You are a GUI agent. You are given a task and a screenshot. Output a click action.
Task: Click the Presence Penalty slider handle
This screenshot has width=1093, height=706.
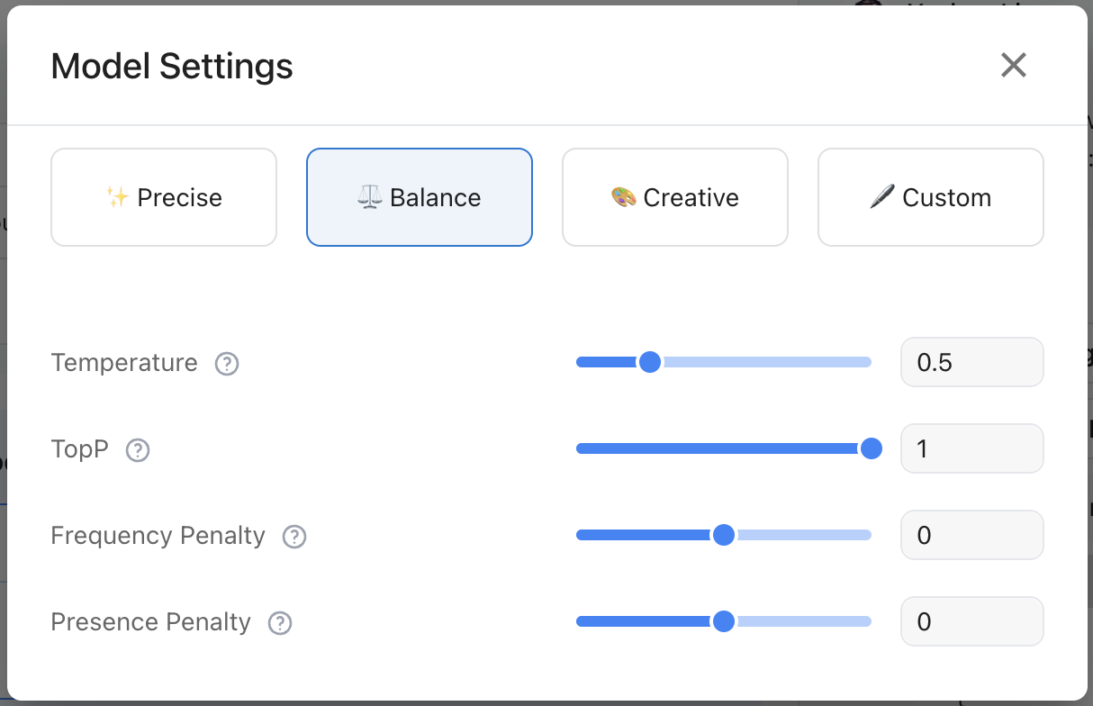pos(723,621)
